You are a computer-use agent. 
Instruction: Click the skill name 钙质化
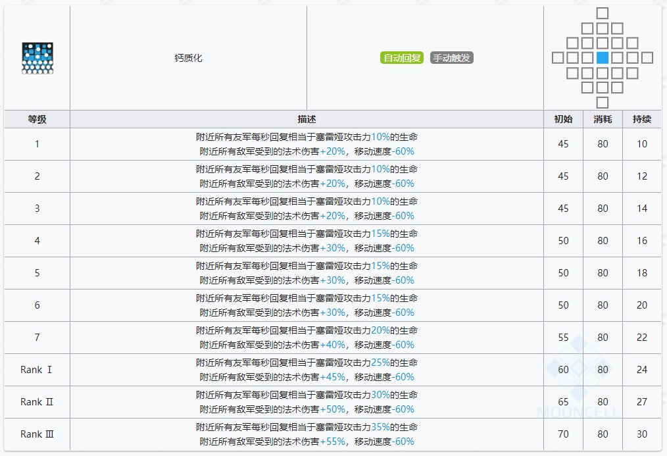point(188,58)
